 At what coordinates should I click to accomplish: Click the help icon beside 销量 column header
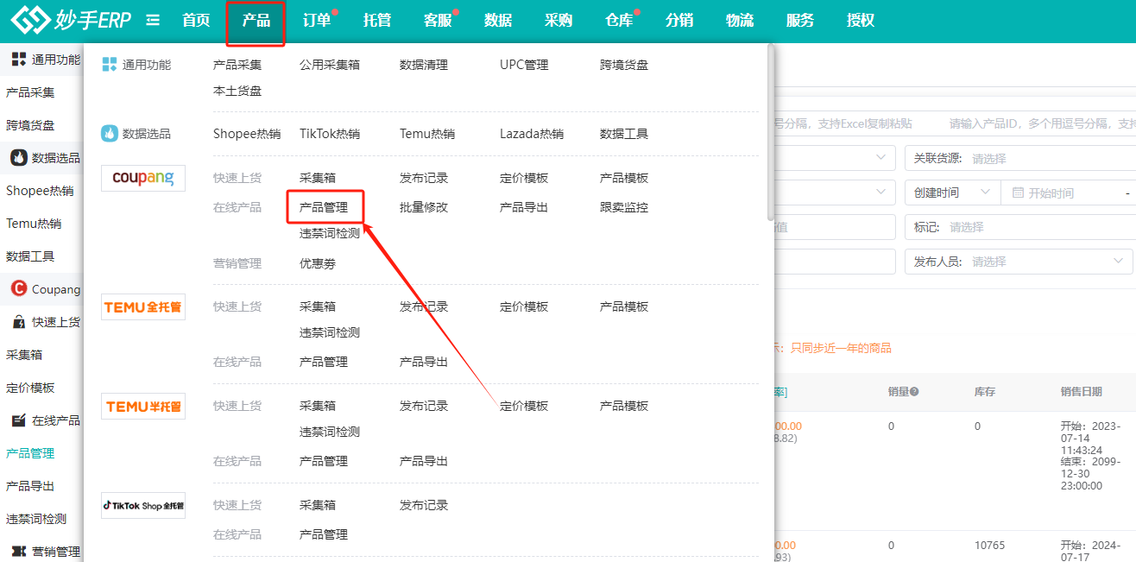tap(914, 392)
